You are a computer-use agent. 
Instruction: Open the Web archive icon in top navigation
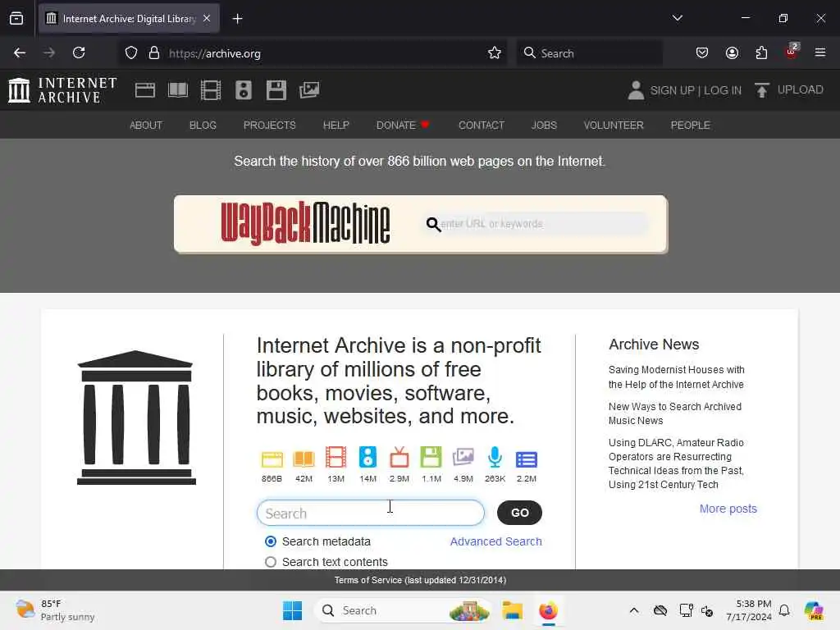coord(145,90)
